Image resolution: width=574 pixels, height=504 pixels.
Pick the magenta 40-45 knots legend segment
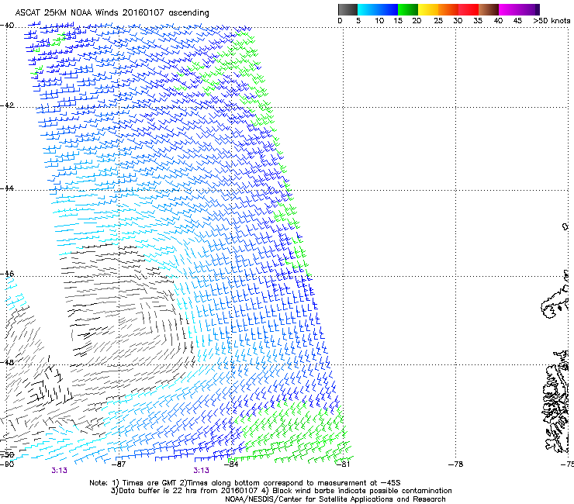click(x=509, y=9)
